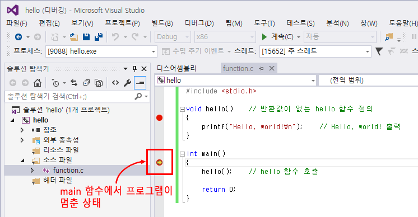Open the 빌드(B) menu

coord(162,23)
